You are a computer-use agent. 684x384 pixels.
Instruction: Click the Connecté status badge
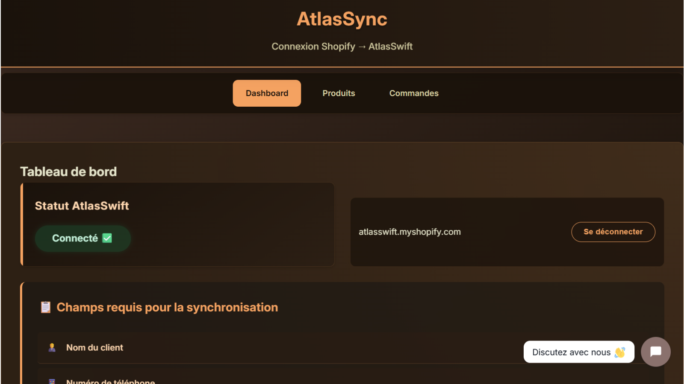[x=83, y=239]
